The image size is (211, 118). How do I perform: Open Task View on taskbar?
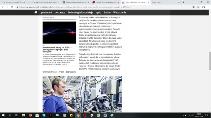tap(16, 115)
